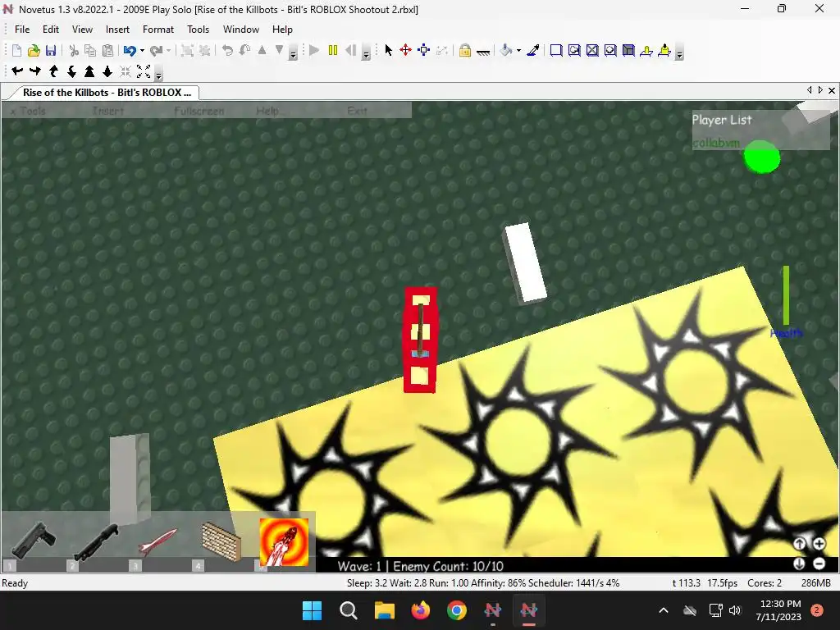Click the Copy icon in toolbar
Viewport: 840px width, 630px height.
90,51
